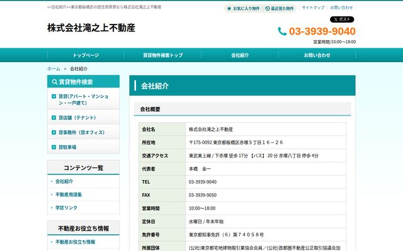403x251 pixels.
Task: Open 不動産お役立ち情報 sidebar link
Action: (x=76, y=242)
